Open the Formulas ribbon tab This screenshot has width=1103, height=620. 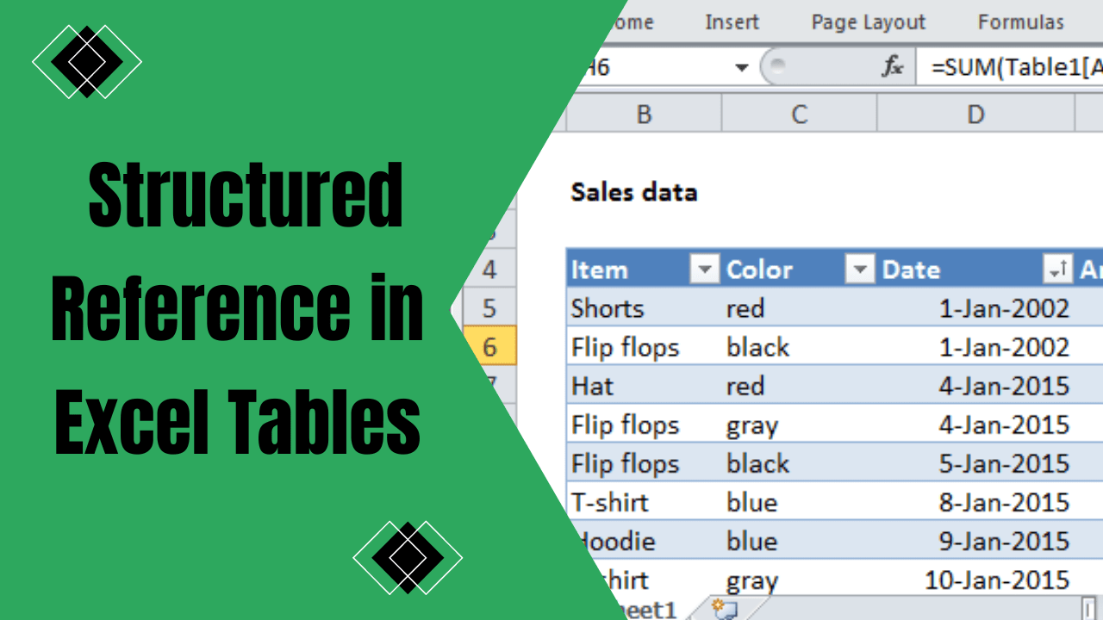[x=1020, y=22]
